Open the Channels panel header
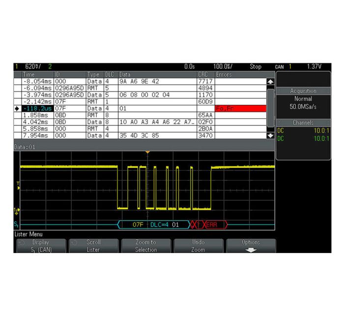 pyautogui.click(x=303, y=123)
